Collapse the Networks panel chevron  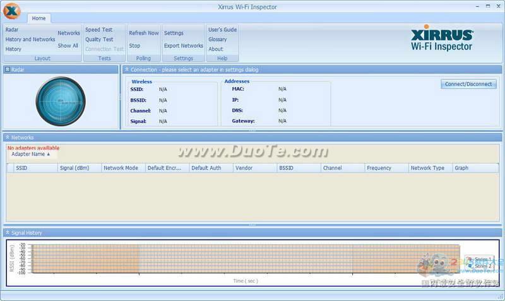(x=7, y=138)
